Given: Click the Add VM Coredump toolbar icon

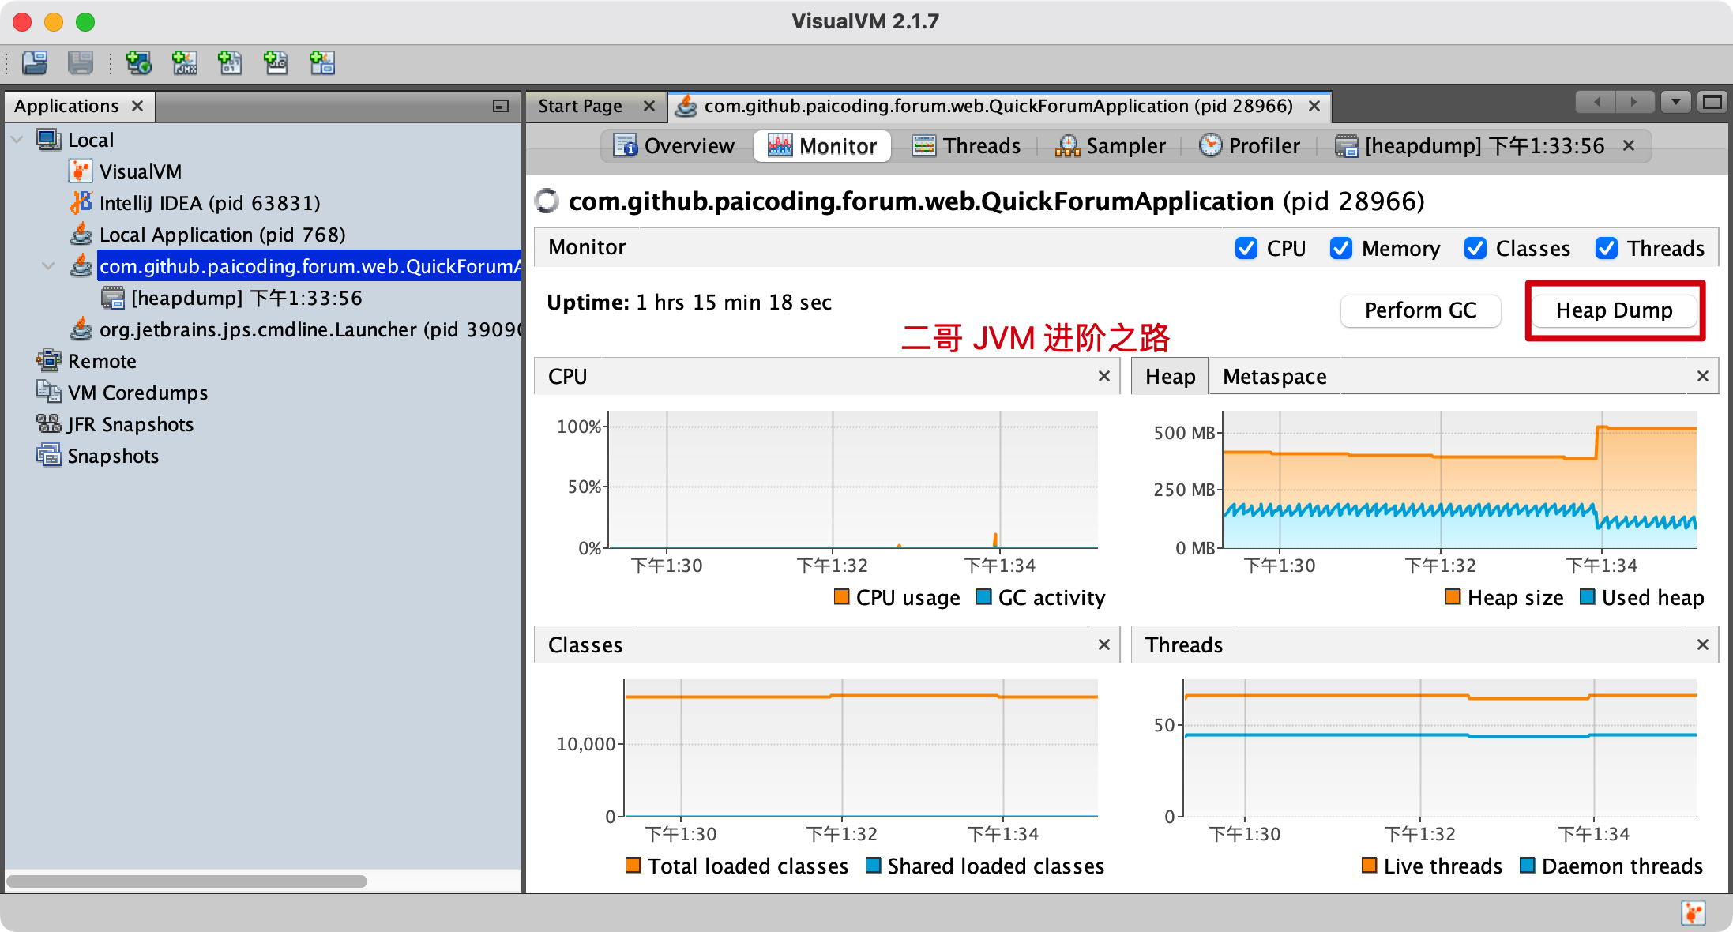Looking at the screenshot, I should (x=230, y=62).
